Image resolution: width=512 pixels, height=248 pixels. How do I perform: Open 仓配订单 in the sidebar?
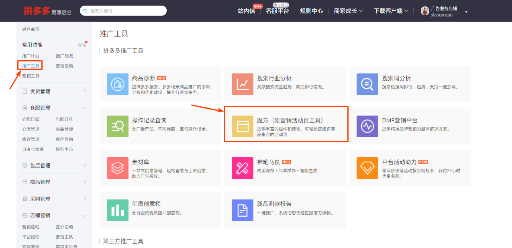click(x=64, y=119)
